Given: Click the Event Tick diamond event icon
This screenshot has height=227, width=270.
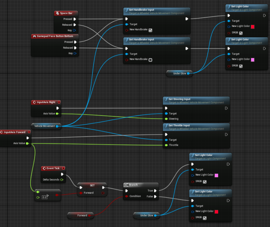Looking at the screenshot, I should pos(44,169).
